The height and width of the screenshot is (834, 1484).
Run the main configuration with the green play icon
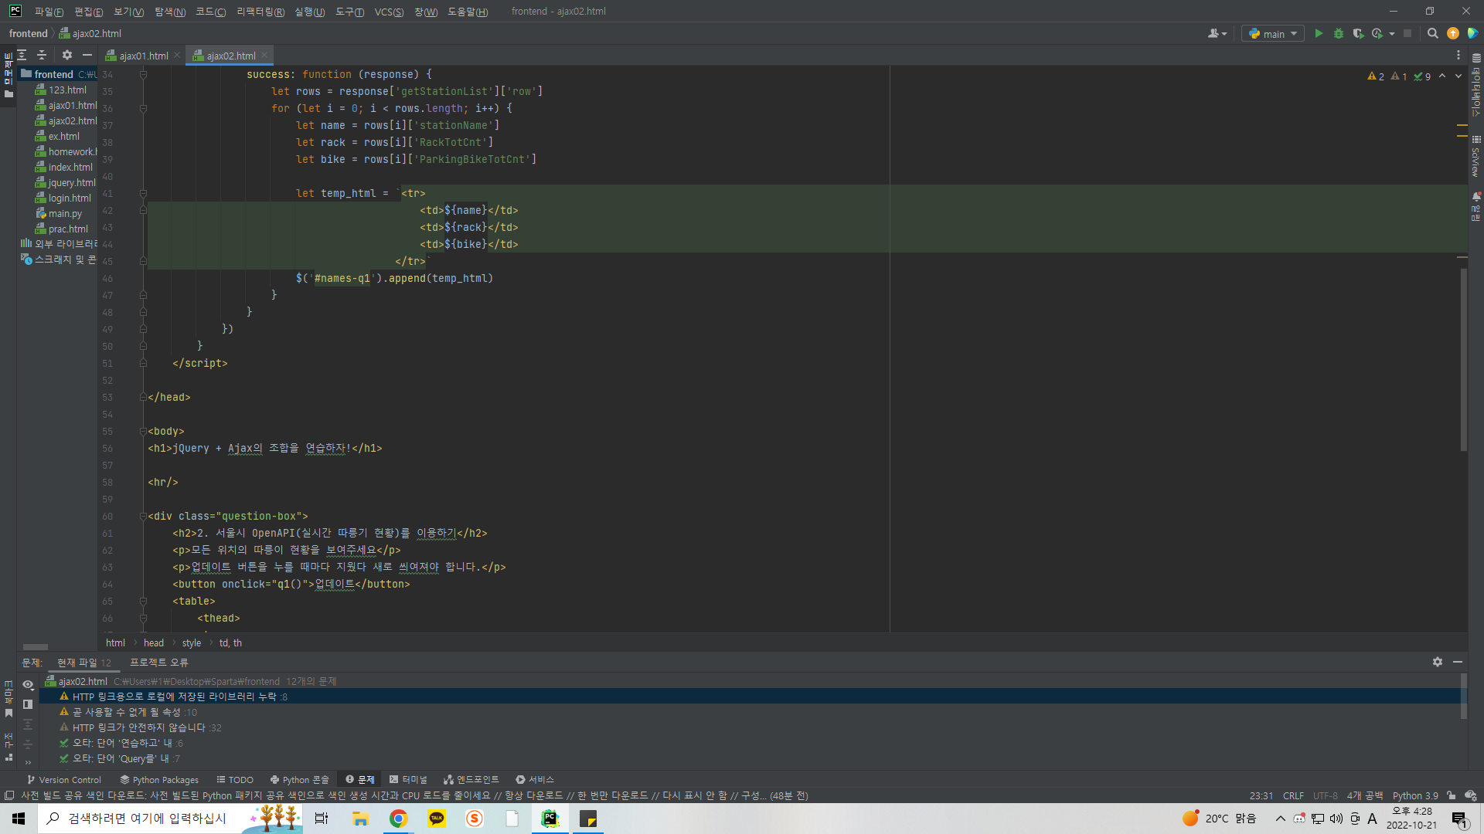click(x=1319, y=34)
